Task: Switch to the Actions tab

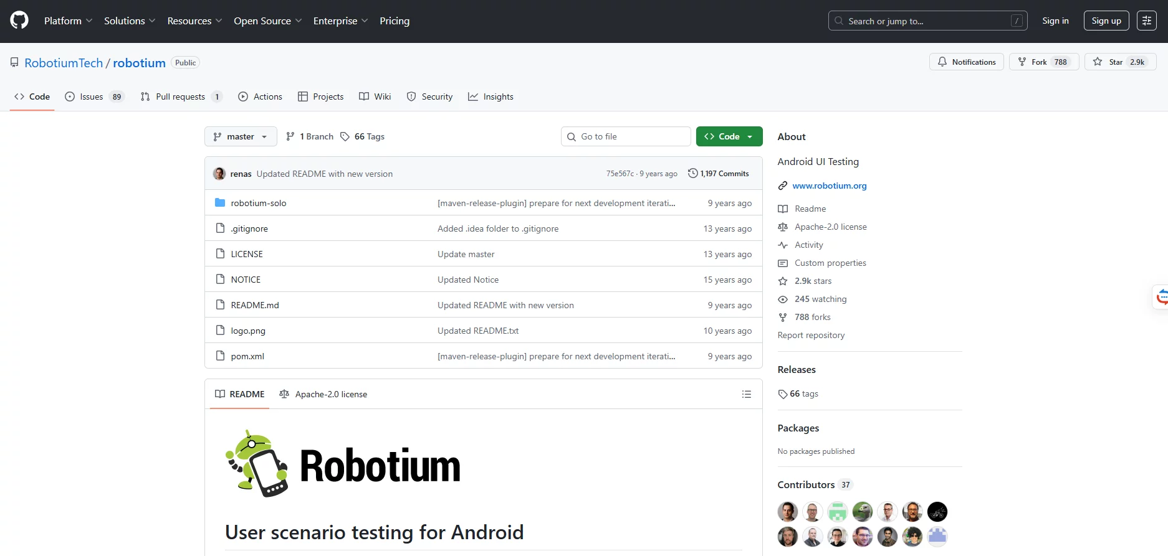Action: (261, 97)
